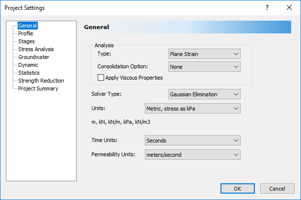Go to Stages in the sidebar
Viewport: 301px width, 200px height.
[26, 41]
